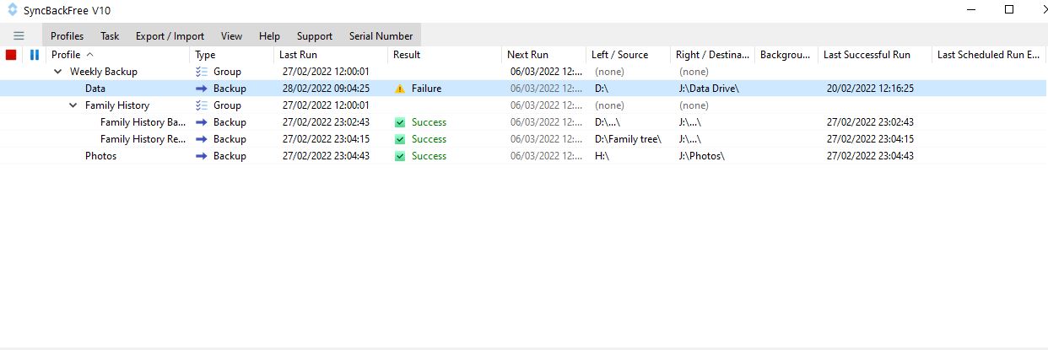Click the warning icon in Data row
Viewport: 1048px width, 350px height.
400,89
